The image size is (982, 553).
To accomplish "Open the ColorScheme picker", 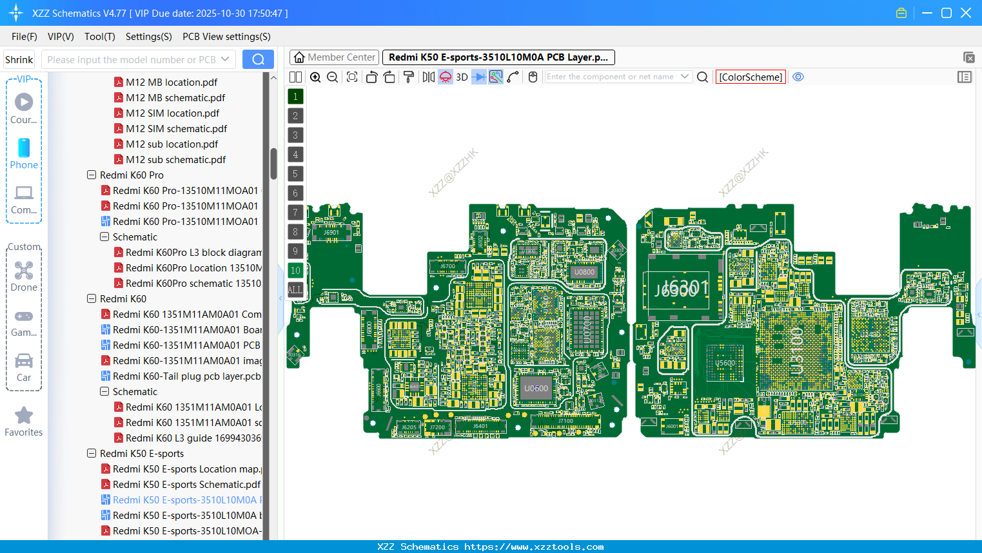I will pos(751,77).
